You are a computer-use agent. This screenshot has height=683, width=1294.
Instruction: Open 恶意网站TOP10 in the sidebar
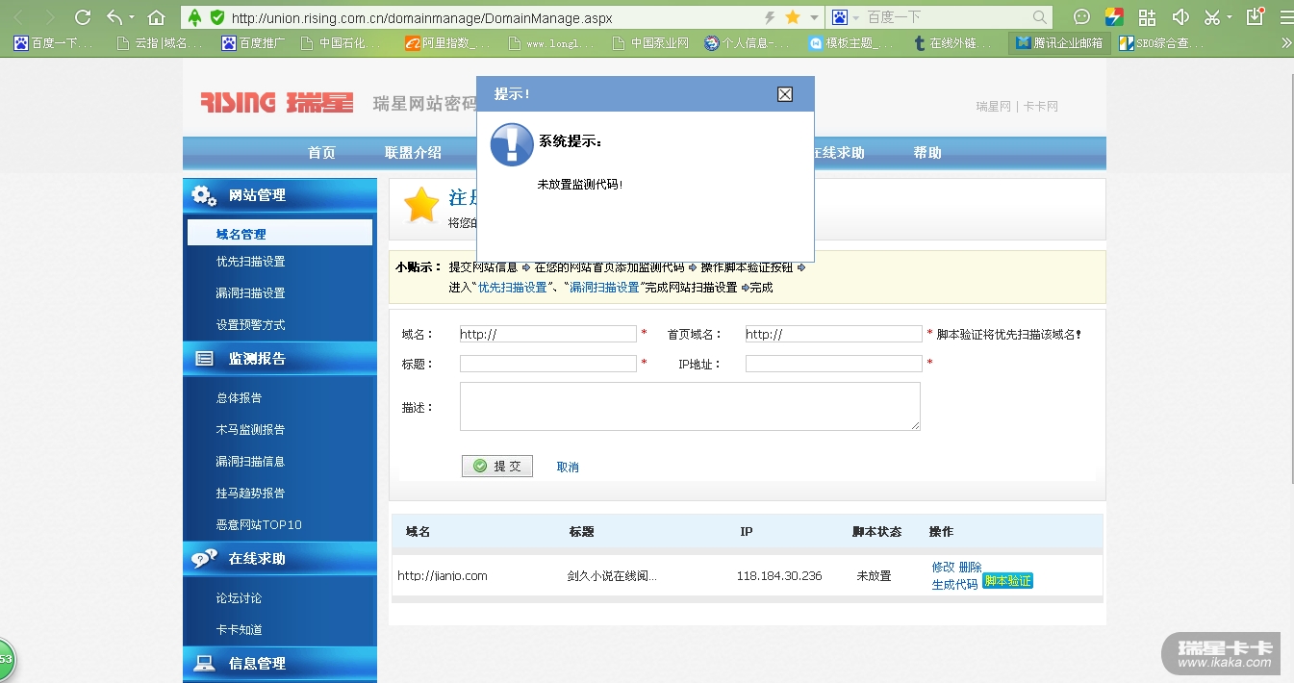259,525
